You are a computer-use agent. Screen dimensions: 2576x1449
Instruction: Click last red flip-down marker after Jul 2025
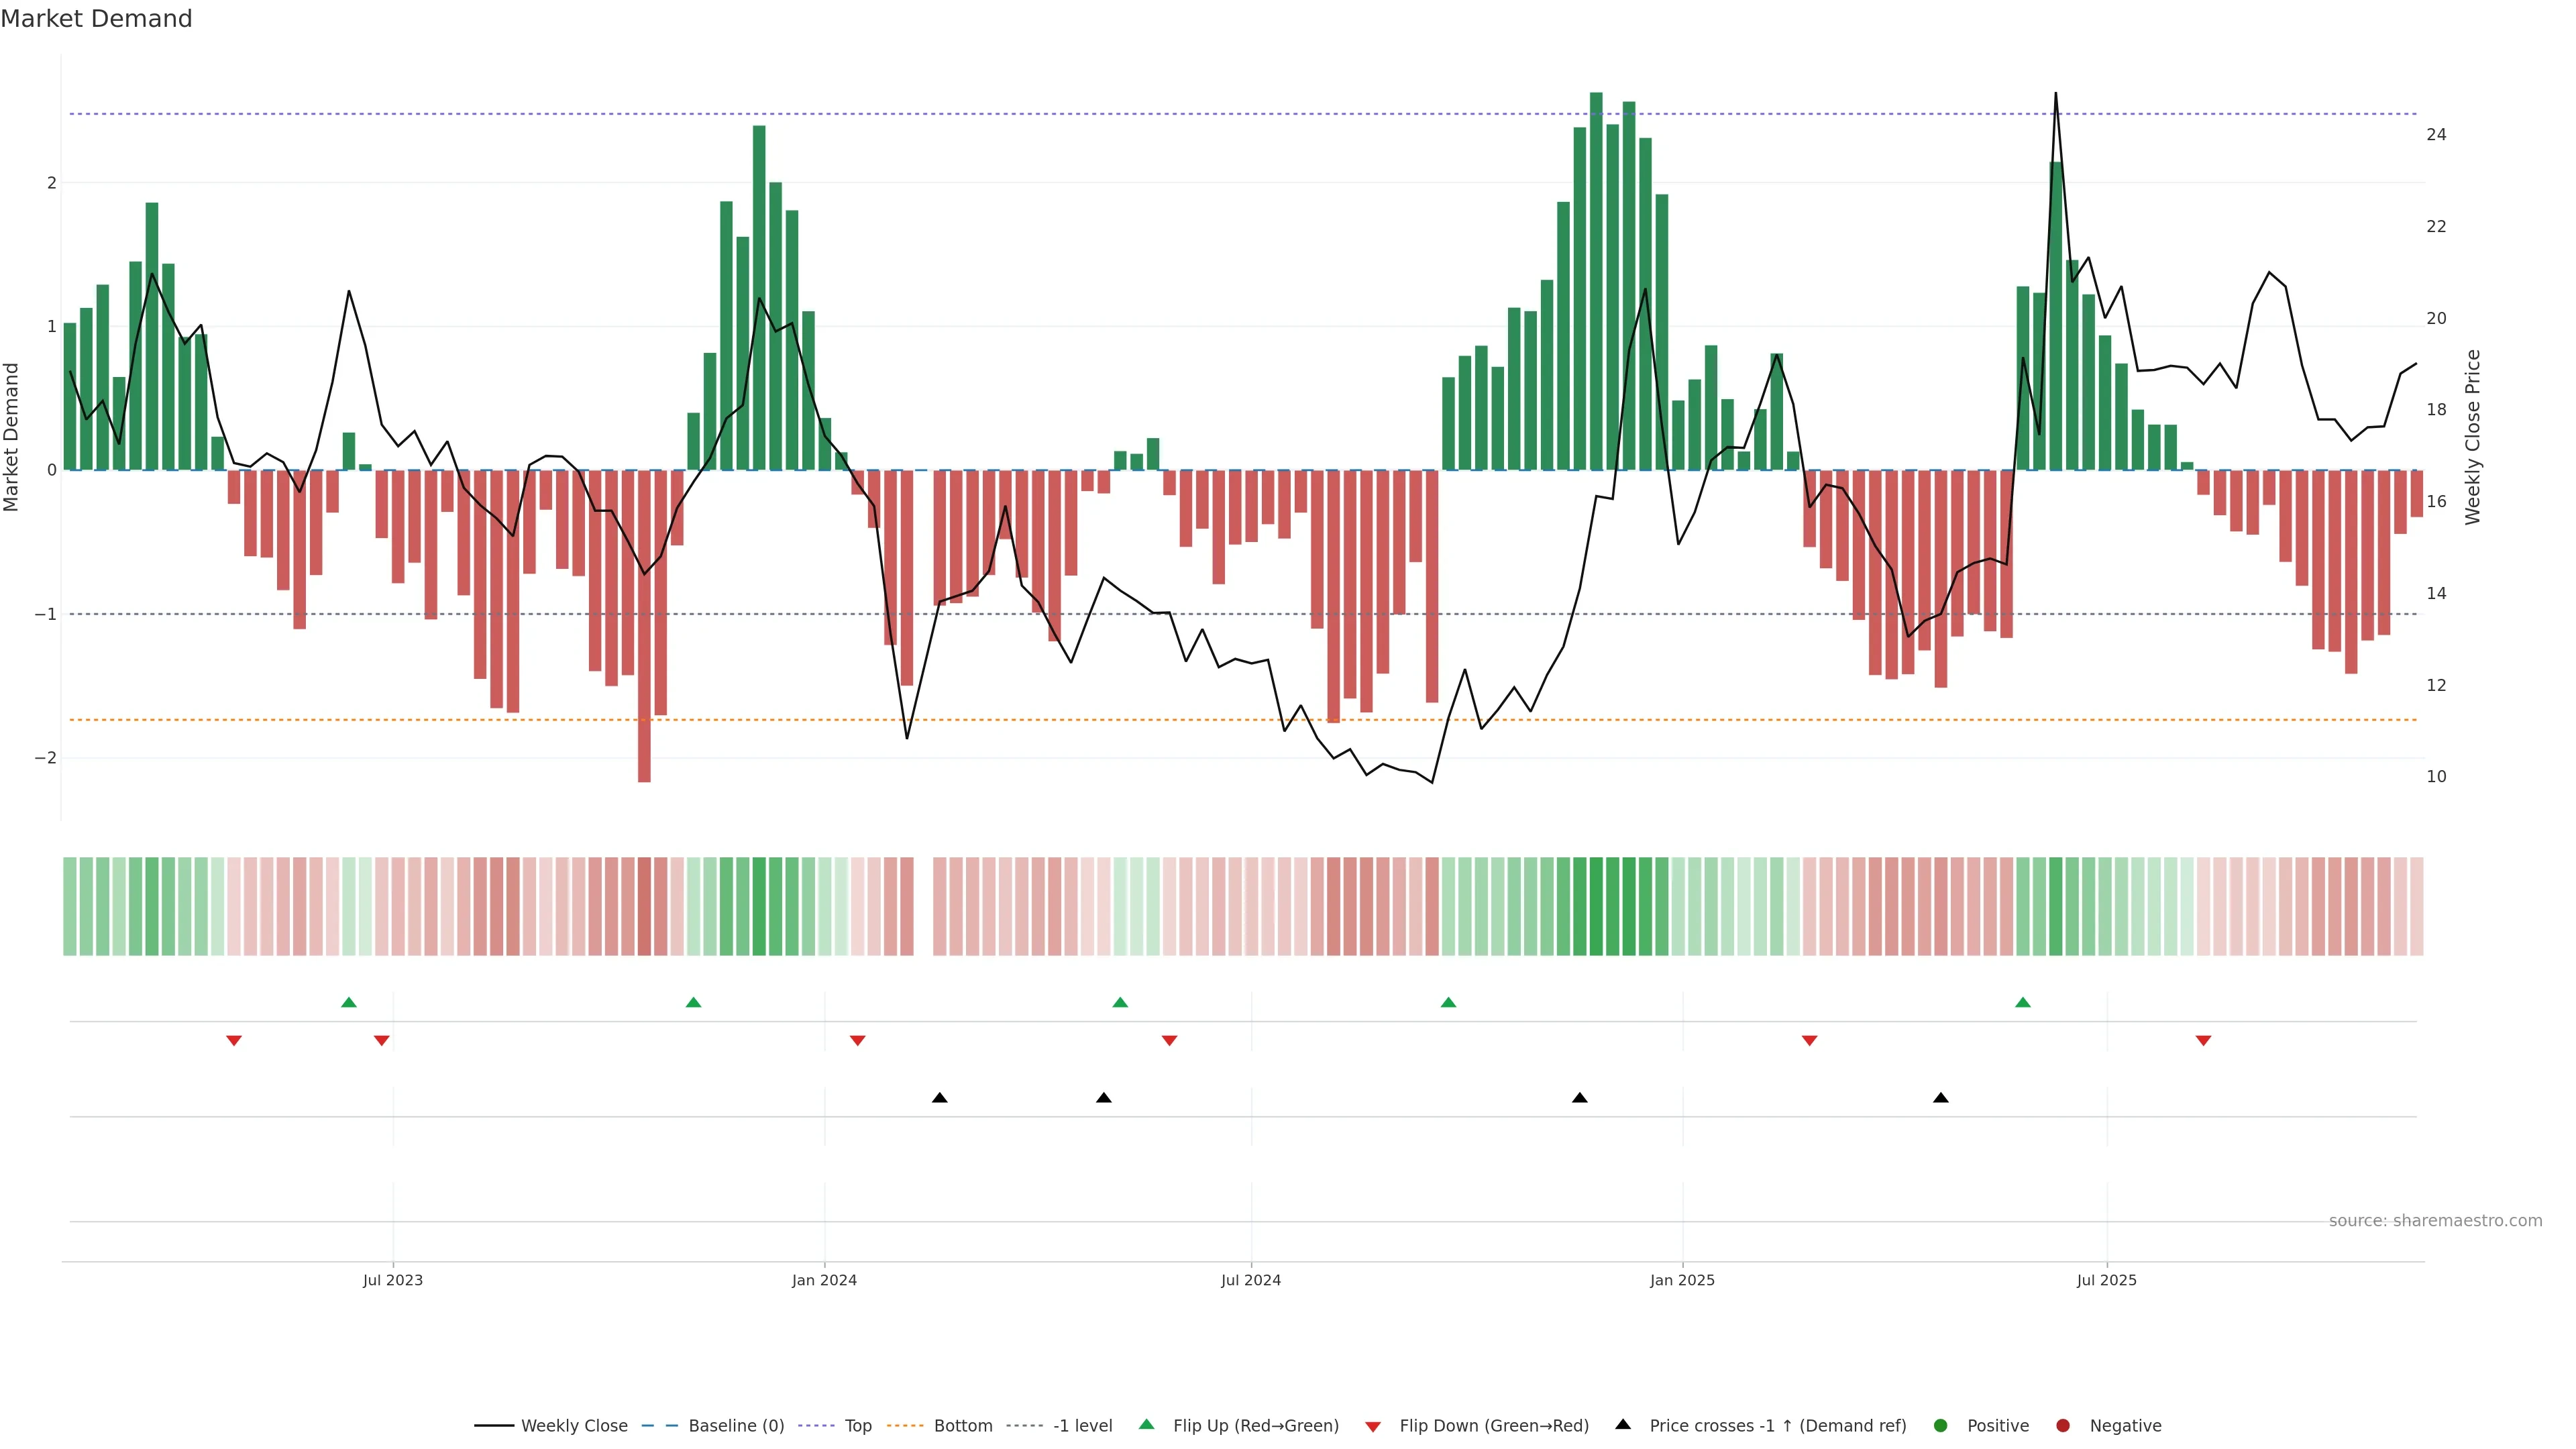point(2203,1041)
